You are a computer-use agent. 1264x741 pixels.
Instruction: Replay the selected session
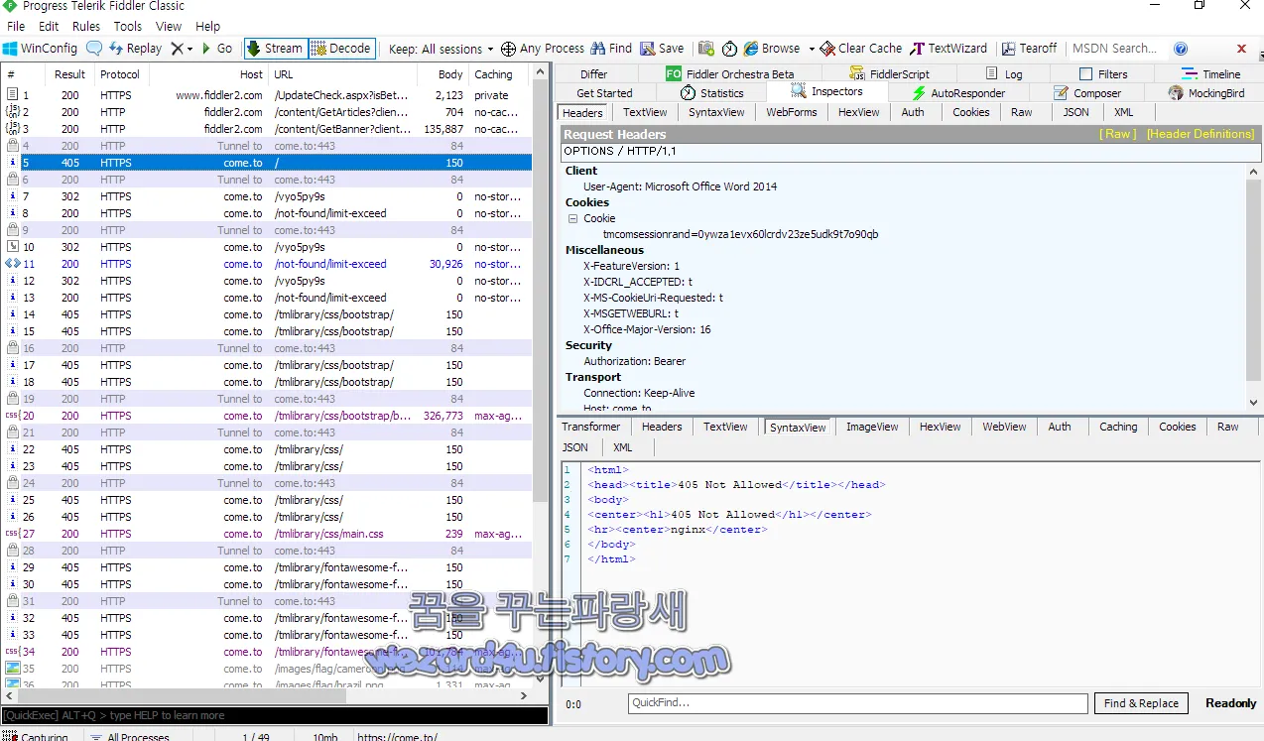tap(135, 48)
